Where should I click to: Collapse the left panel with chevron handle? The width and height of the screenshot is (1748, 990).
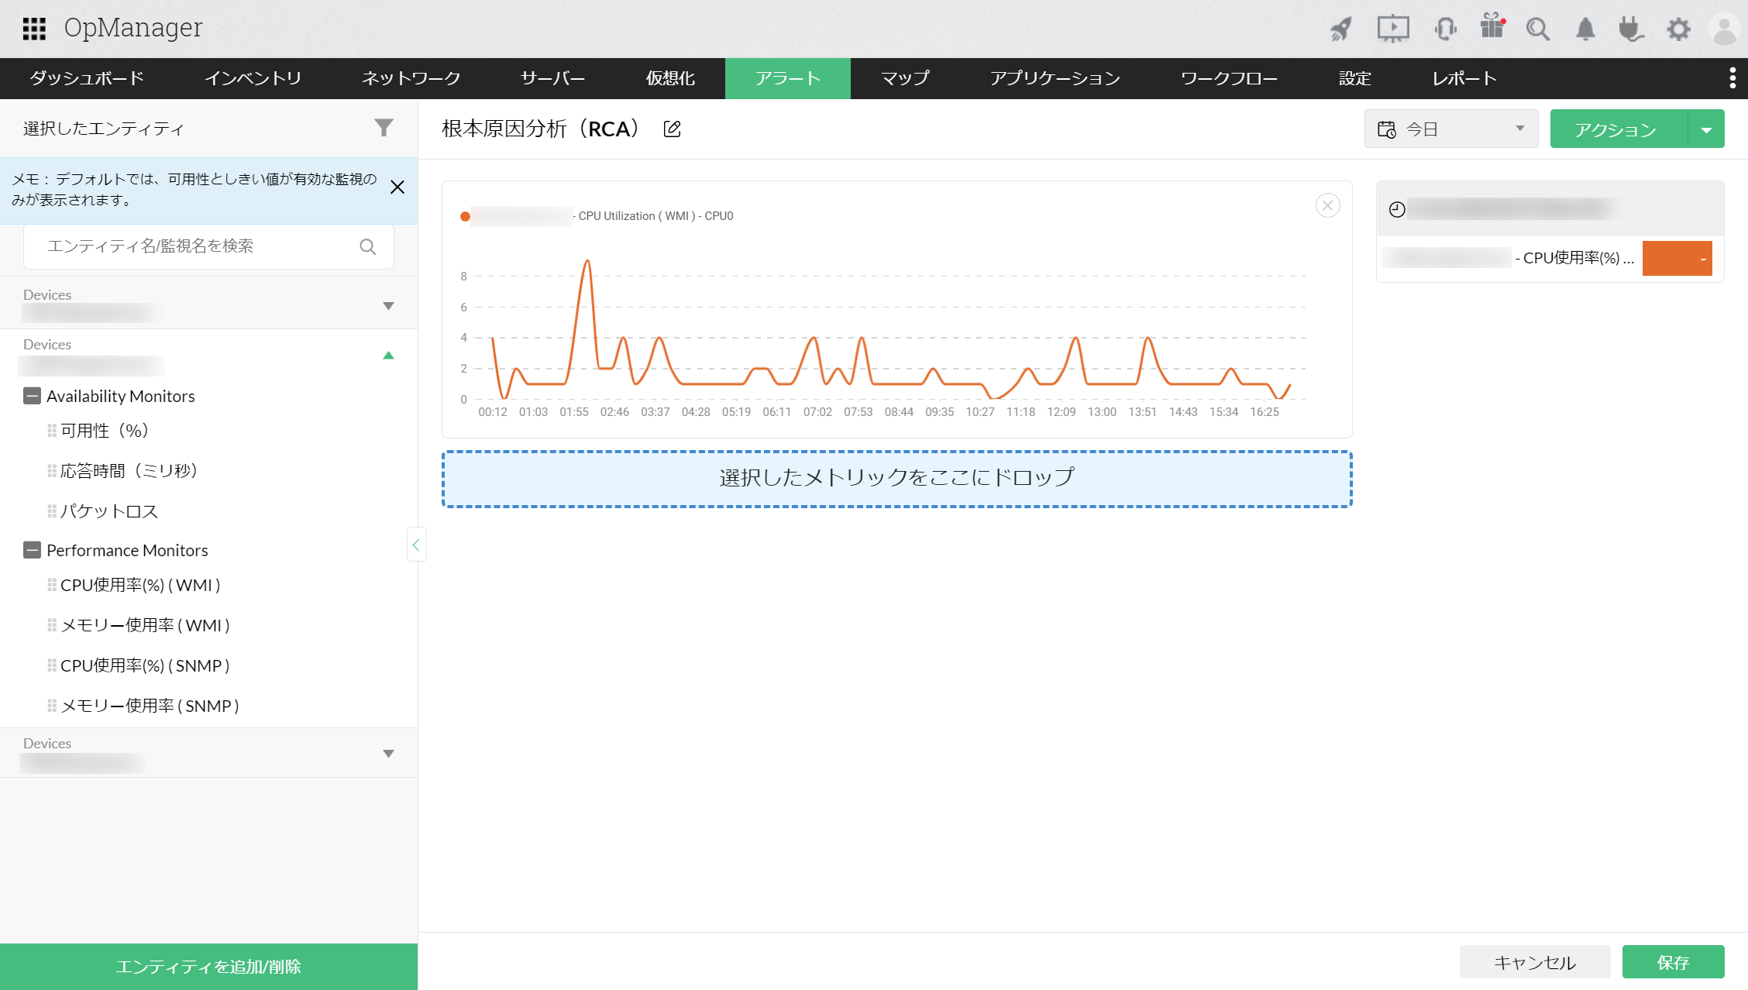click(x=416, y=545)
